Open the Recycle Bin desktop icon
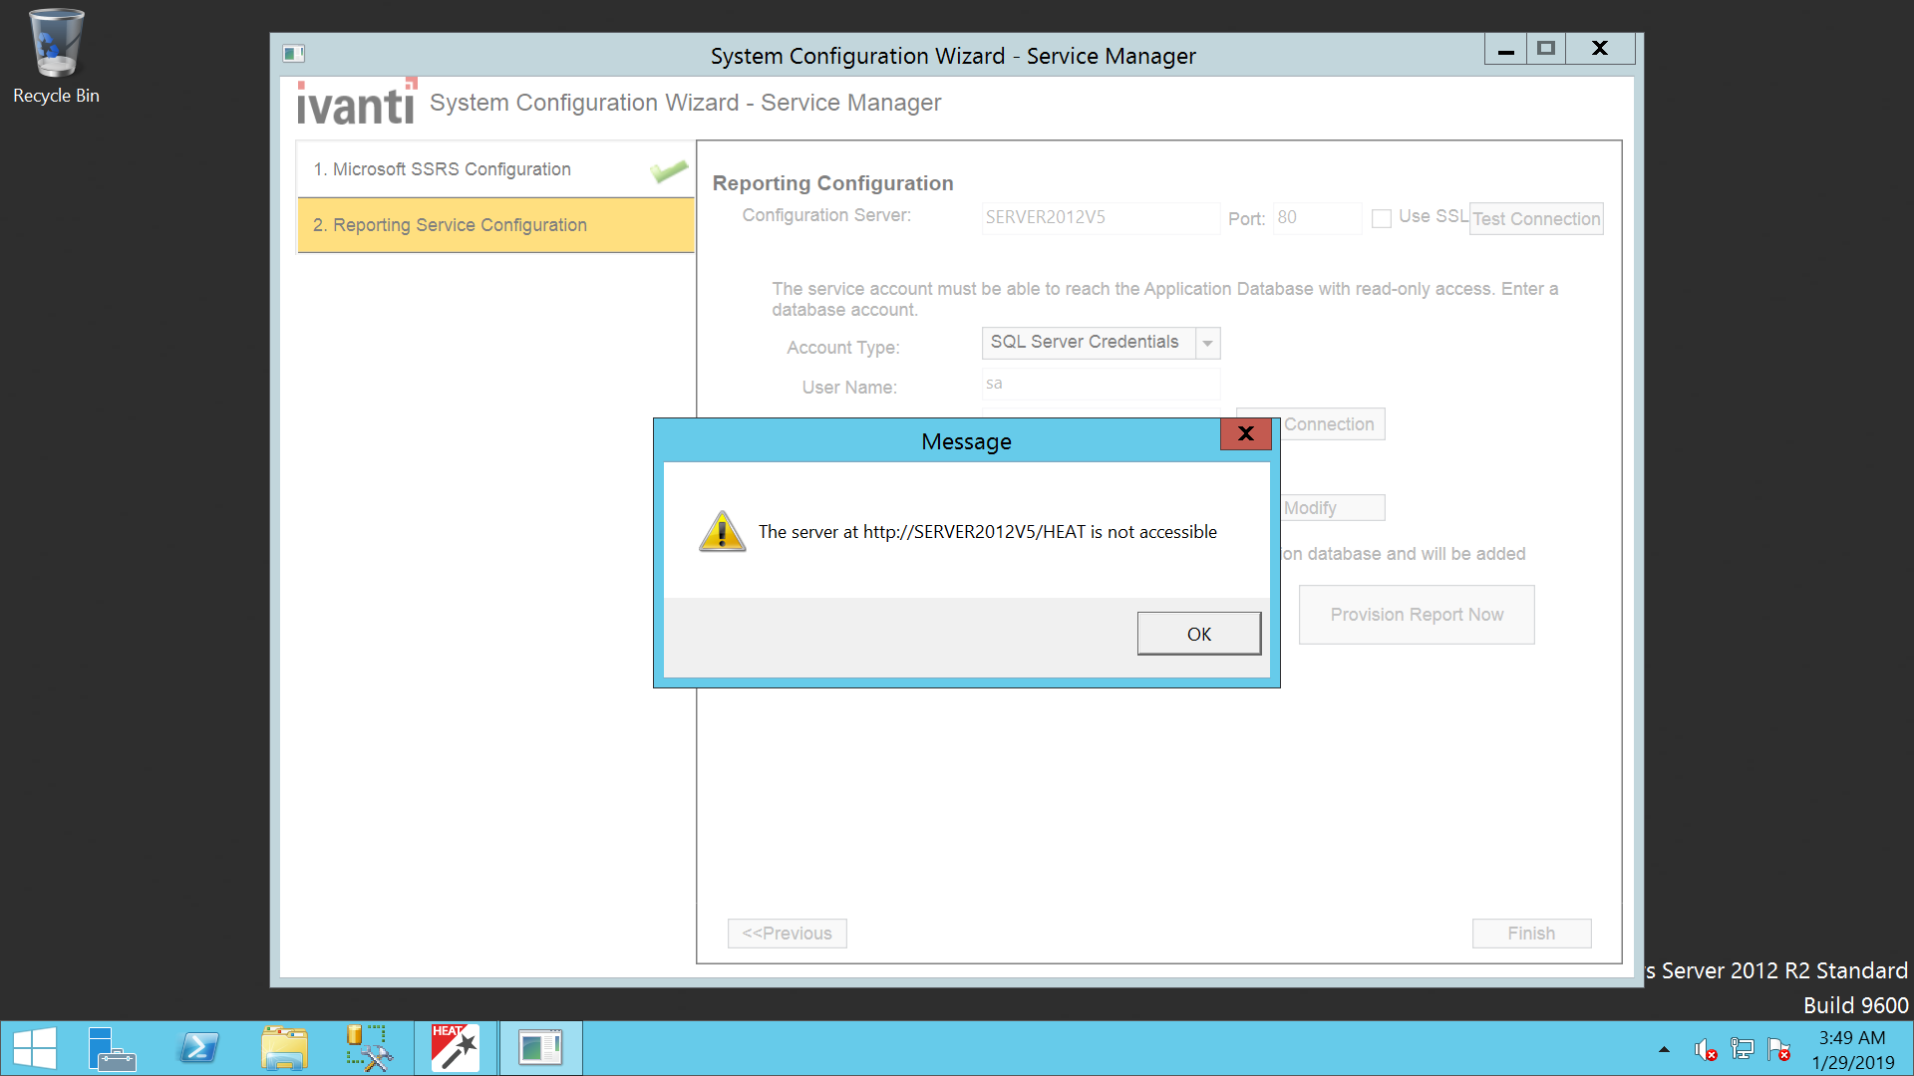 coord(56,55)
